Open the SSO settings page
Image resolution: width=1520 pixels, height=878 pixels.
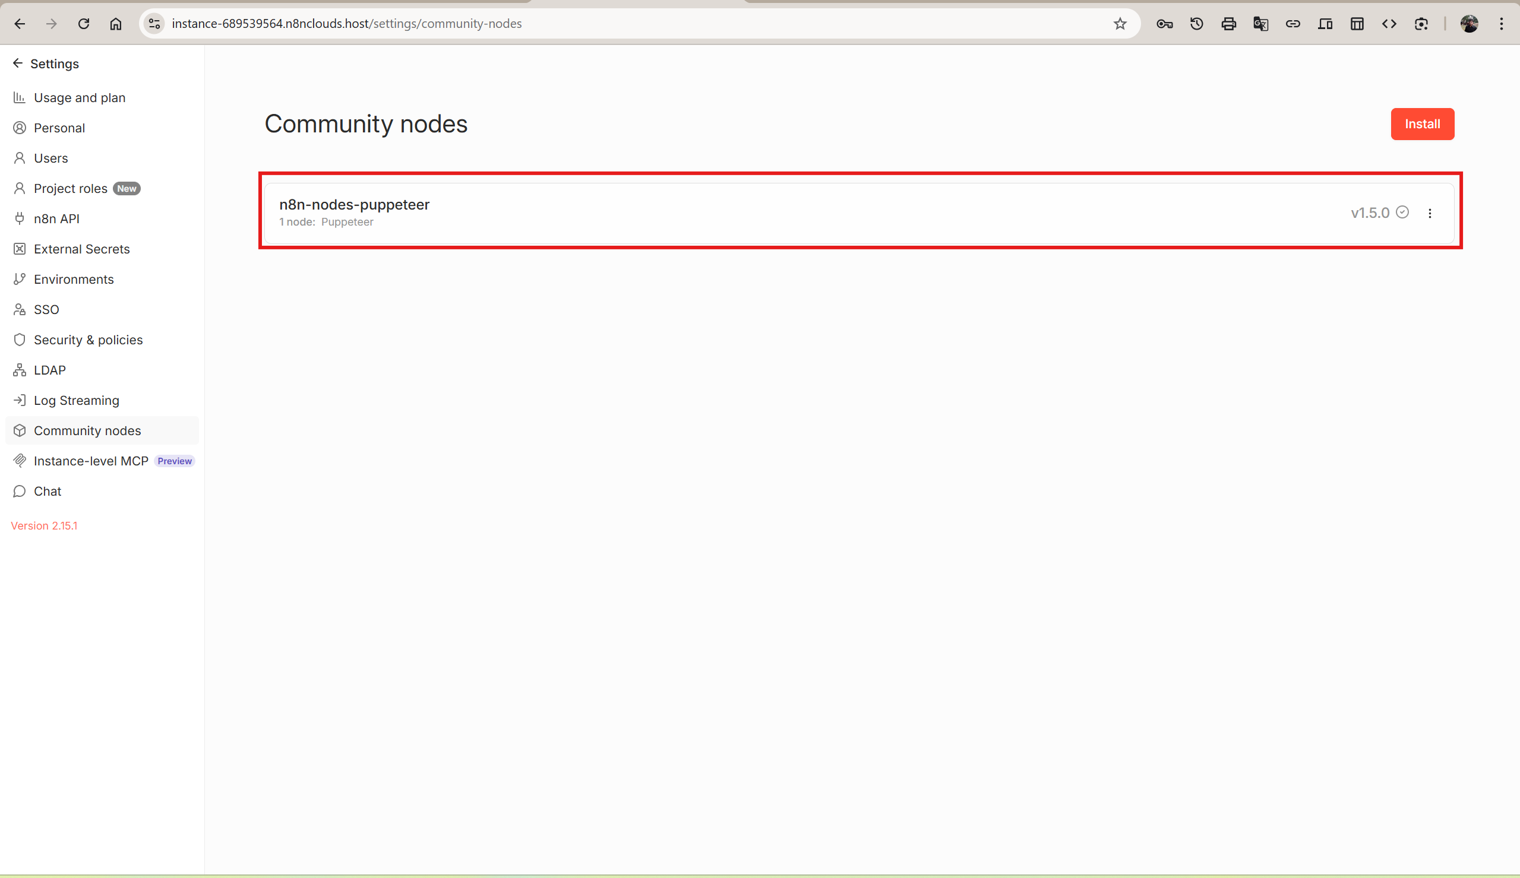[102, 309]
